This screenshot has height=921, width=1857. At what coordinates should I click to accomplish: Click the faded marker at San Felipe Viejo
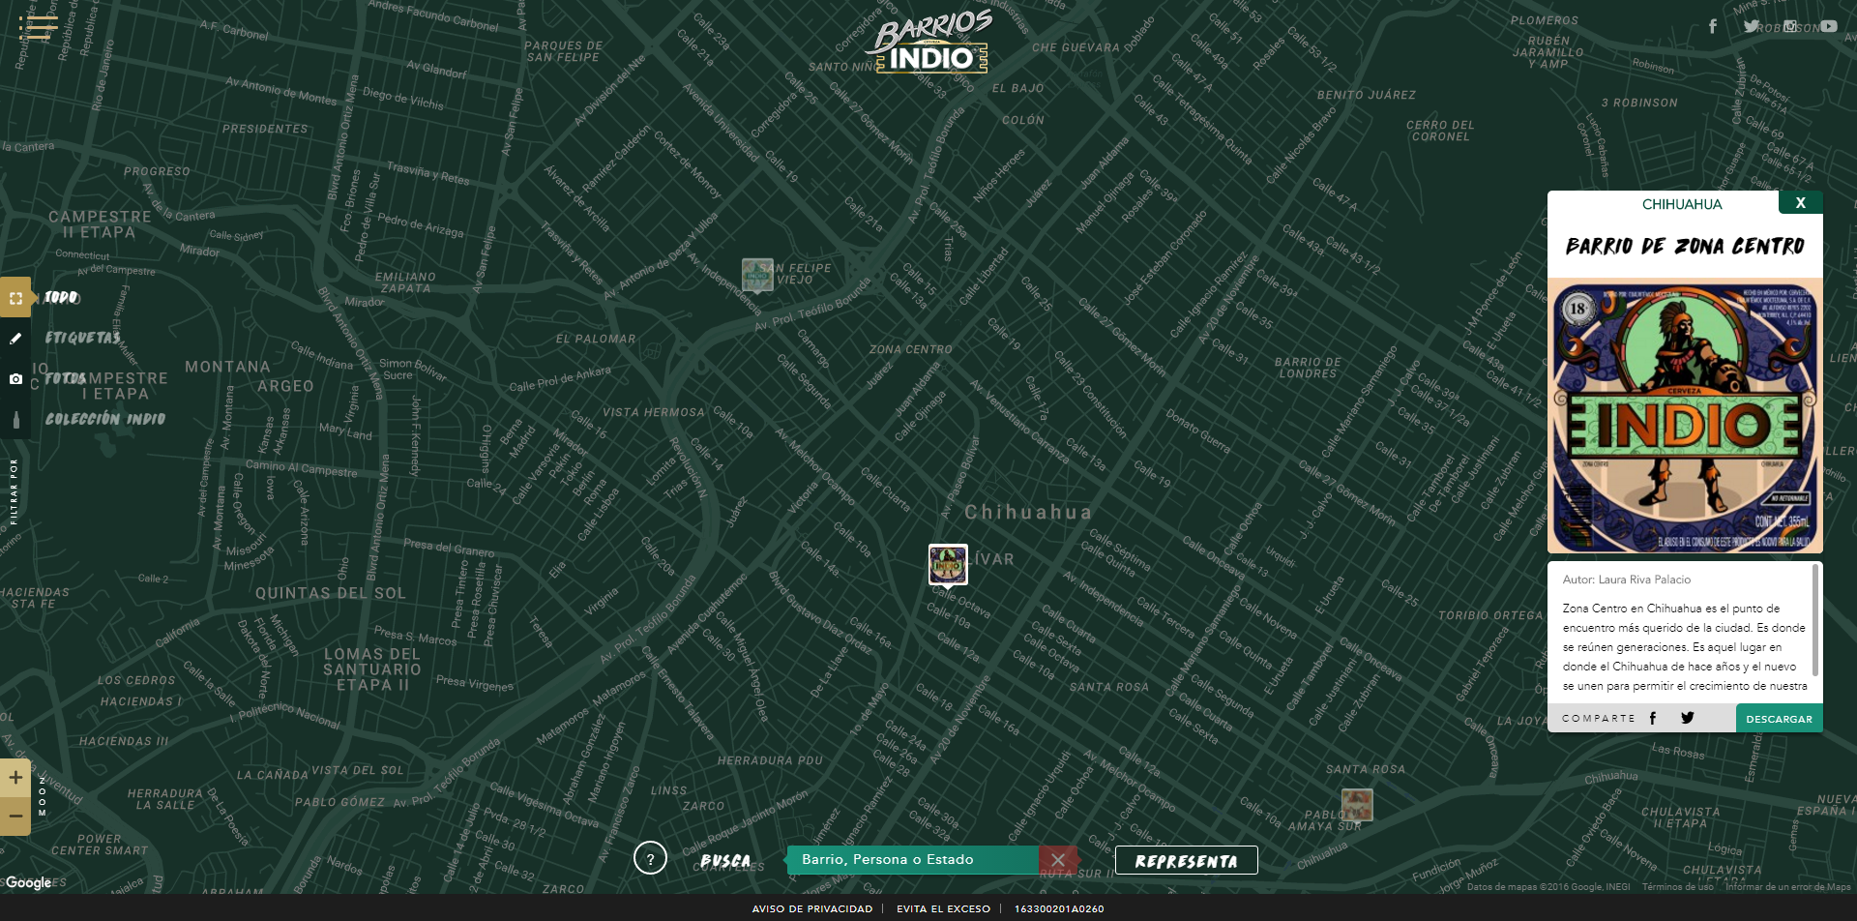tap(757, 275)
